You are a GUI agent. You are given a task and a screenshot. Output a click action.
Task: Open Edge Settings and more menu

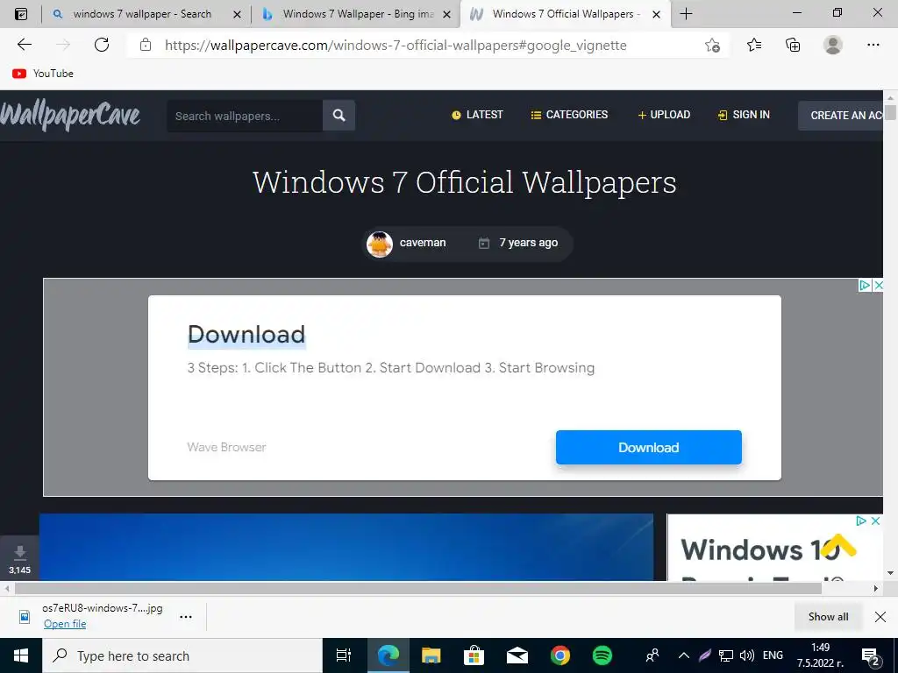tap(873, 45)
